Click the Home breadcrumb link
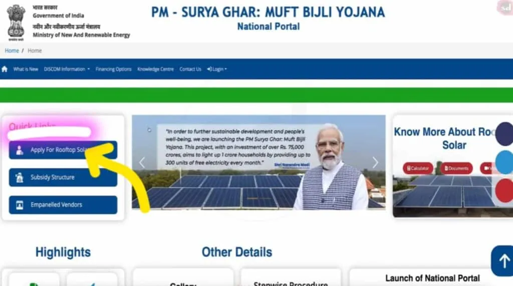 coord(12,51)
